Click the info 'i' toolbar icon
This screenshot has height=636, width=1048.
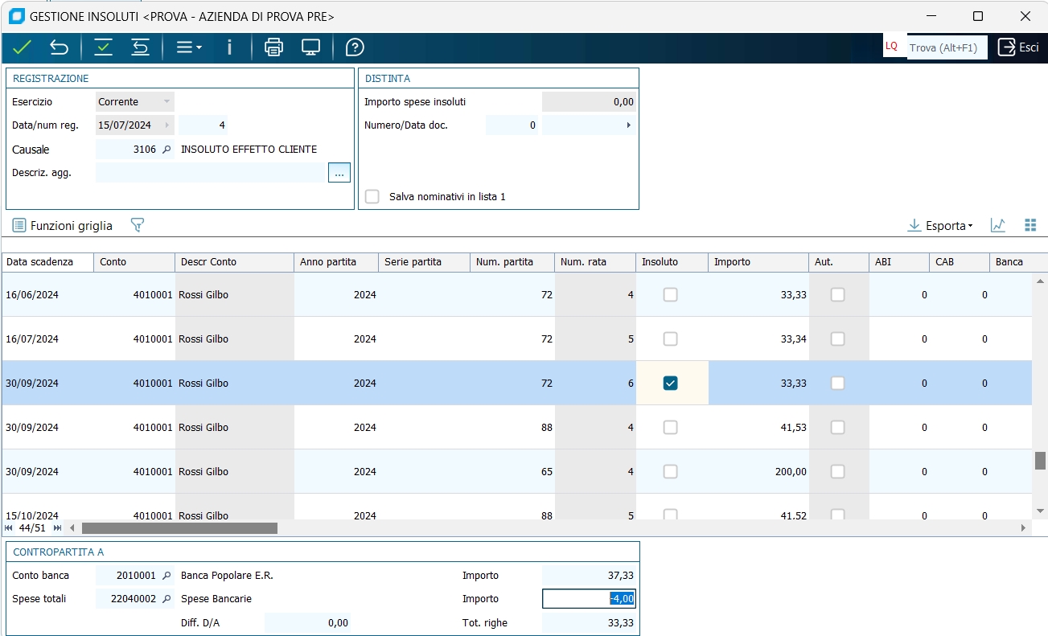point(229,47)
